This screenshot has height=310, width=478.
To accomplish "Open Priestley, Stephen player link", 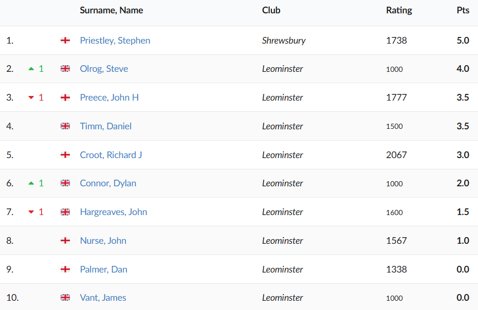I will coord(115,40).
